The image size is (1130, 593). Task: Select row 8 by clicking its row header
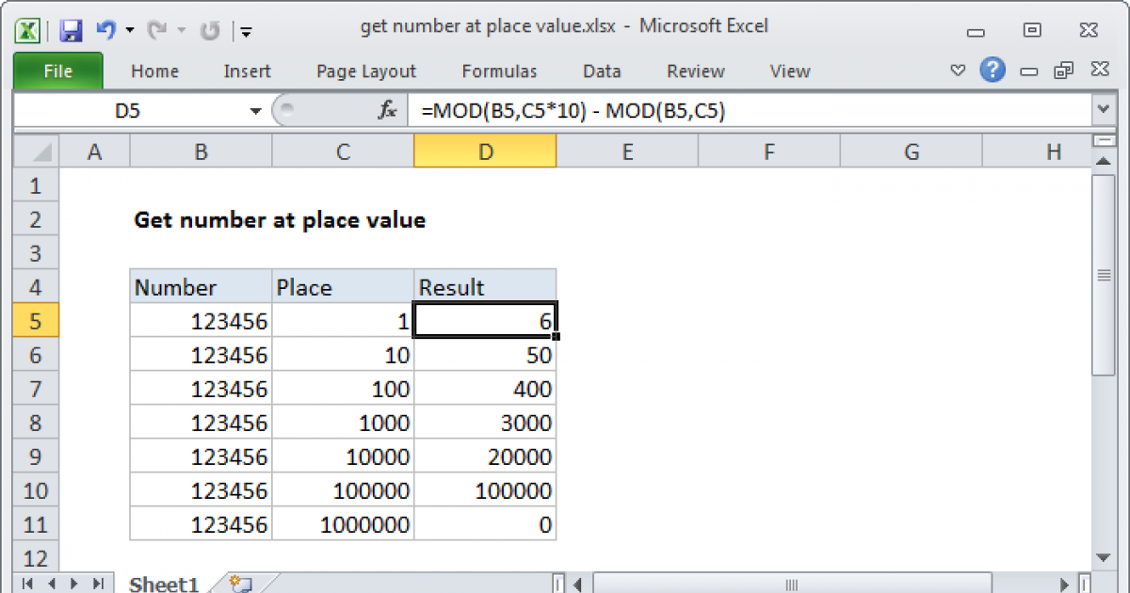coord(35,423)
